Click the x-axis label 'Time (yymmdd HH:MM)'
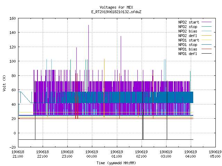 tap(116, 163)
